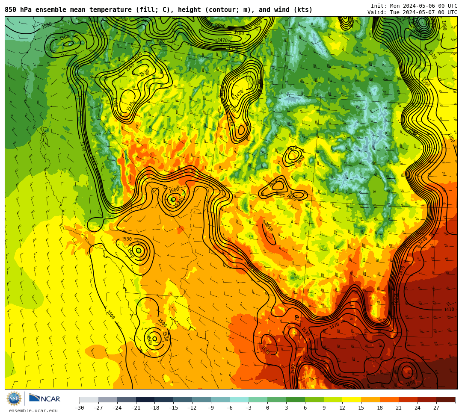
Task: Click the −24 colorbar tick label
Action: pos(117,408)
